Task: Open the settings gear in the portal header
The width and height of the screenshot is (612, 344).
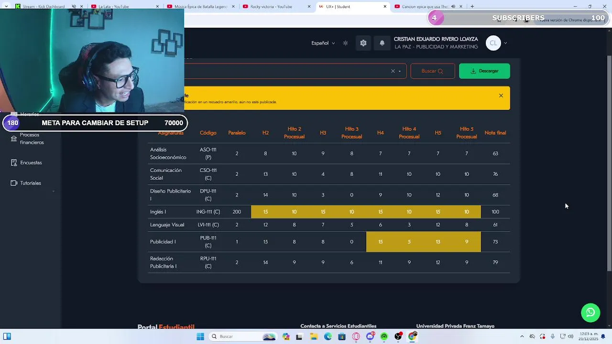Action: [363, 43]
